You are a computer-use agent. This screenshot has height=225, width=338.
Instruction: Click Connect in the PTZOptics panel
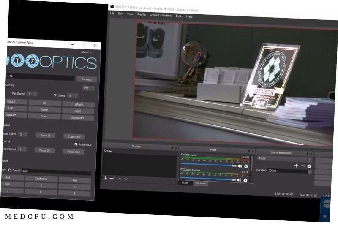pyautogui.click(x=87, y=79)
